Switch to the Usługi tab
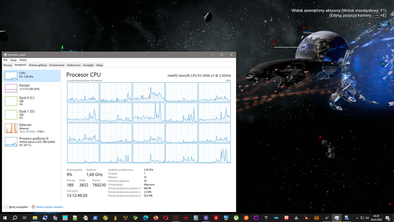 [x=99, y=65]
